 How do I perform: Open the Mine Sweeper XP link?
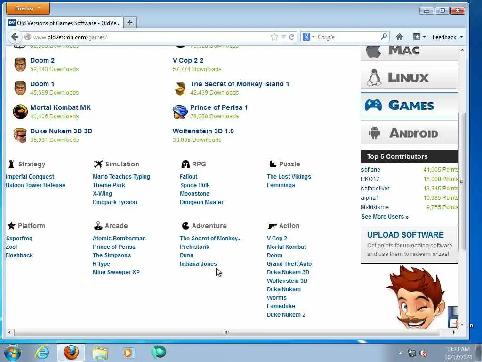point(116,272)
